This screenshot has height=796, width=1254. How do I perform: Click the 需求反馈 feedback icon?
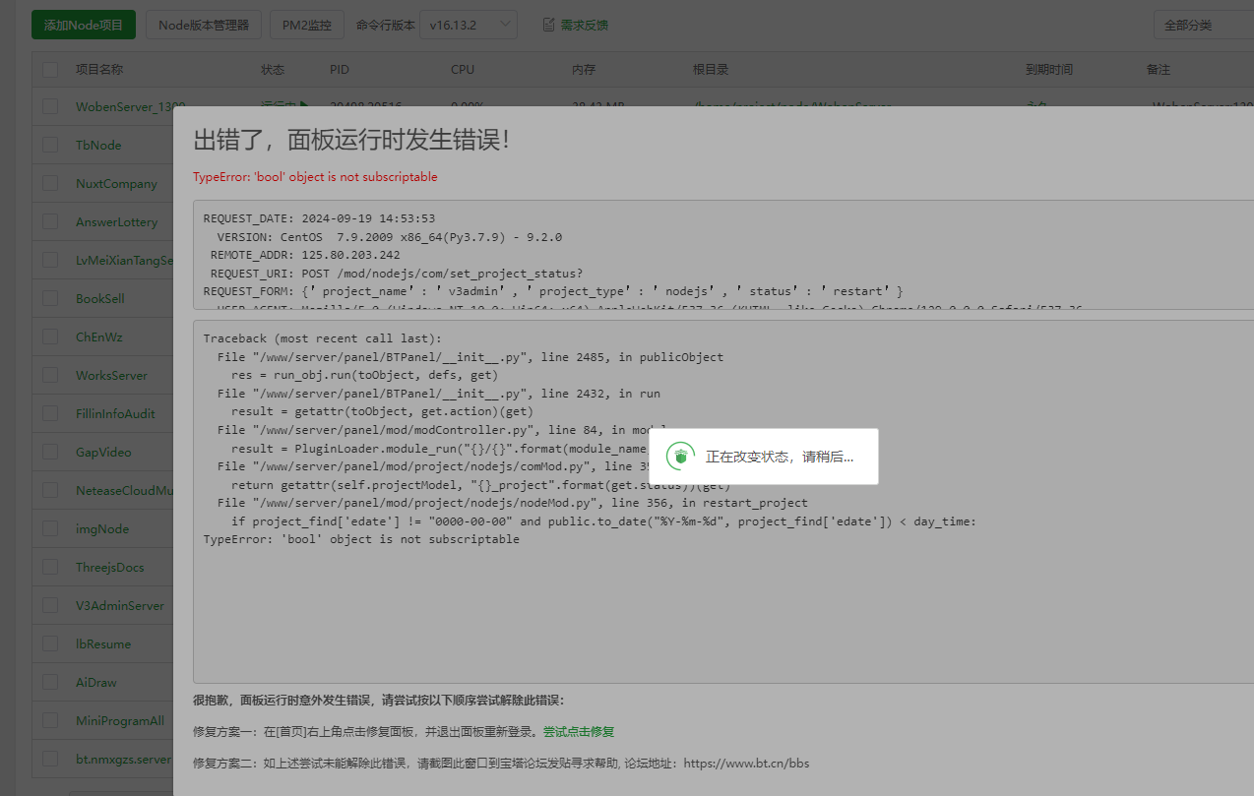click(x=549, y=26)
